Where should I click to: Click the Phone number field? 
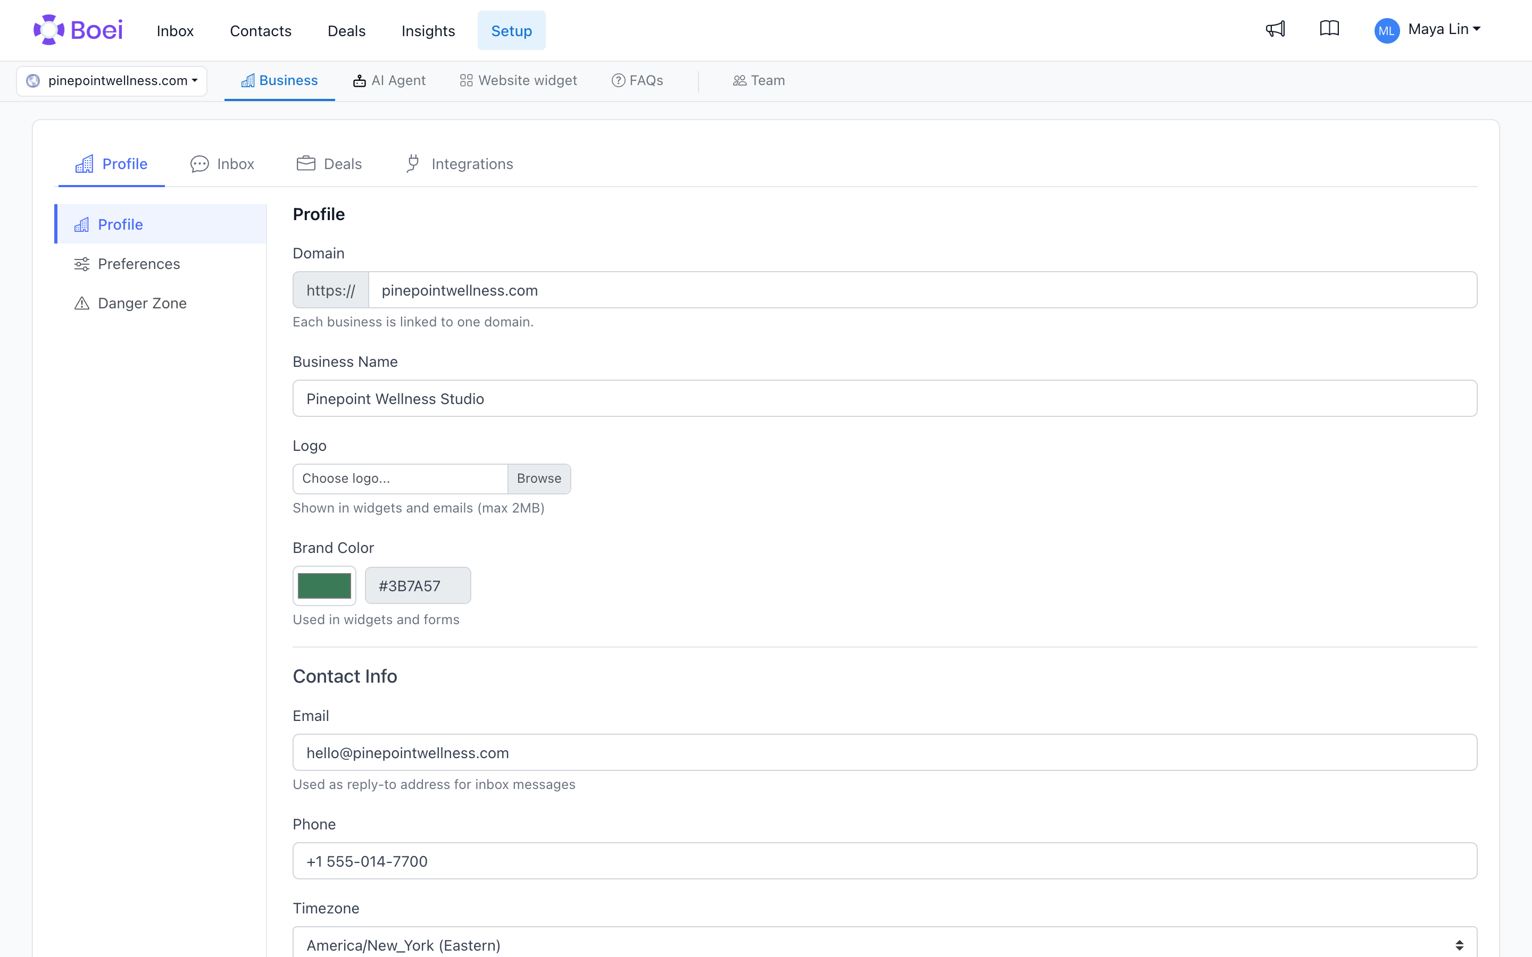coord(885,861)
